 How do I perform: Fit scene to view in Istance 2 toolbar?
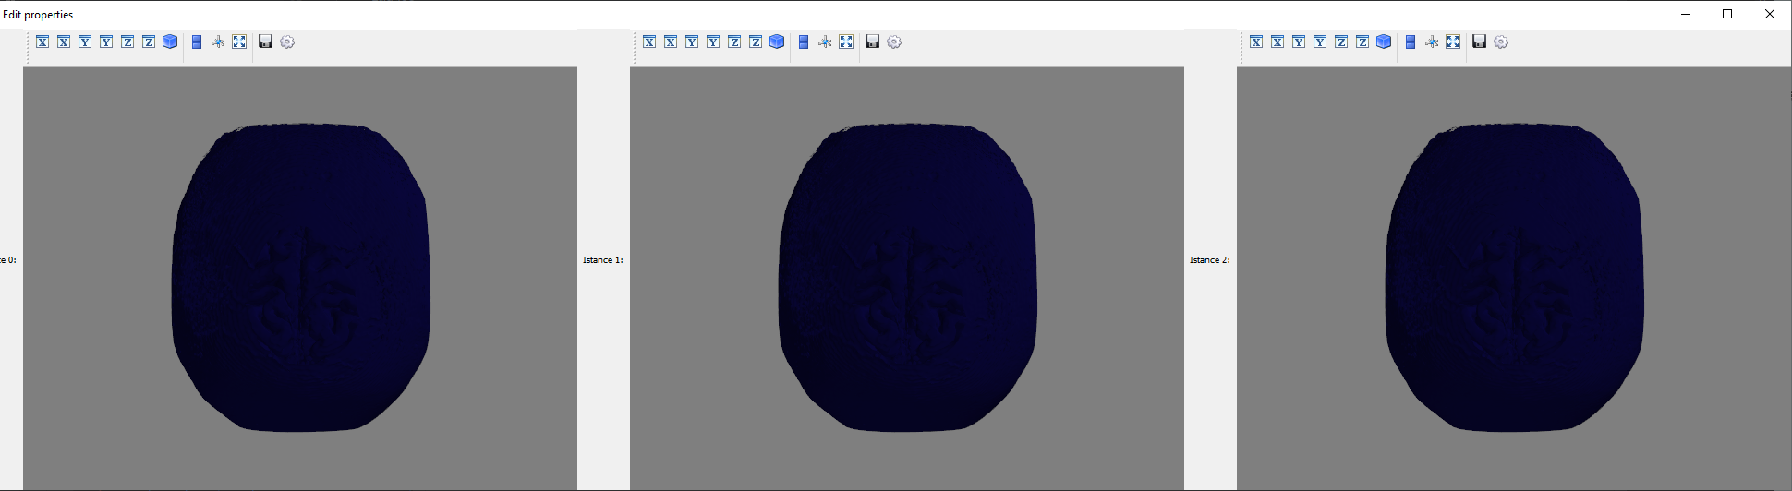coord(1453,42)
